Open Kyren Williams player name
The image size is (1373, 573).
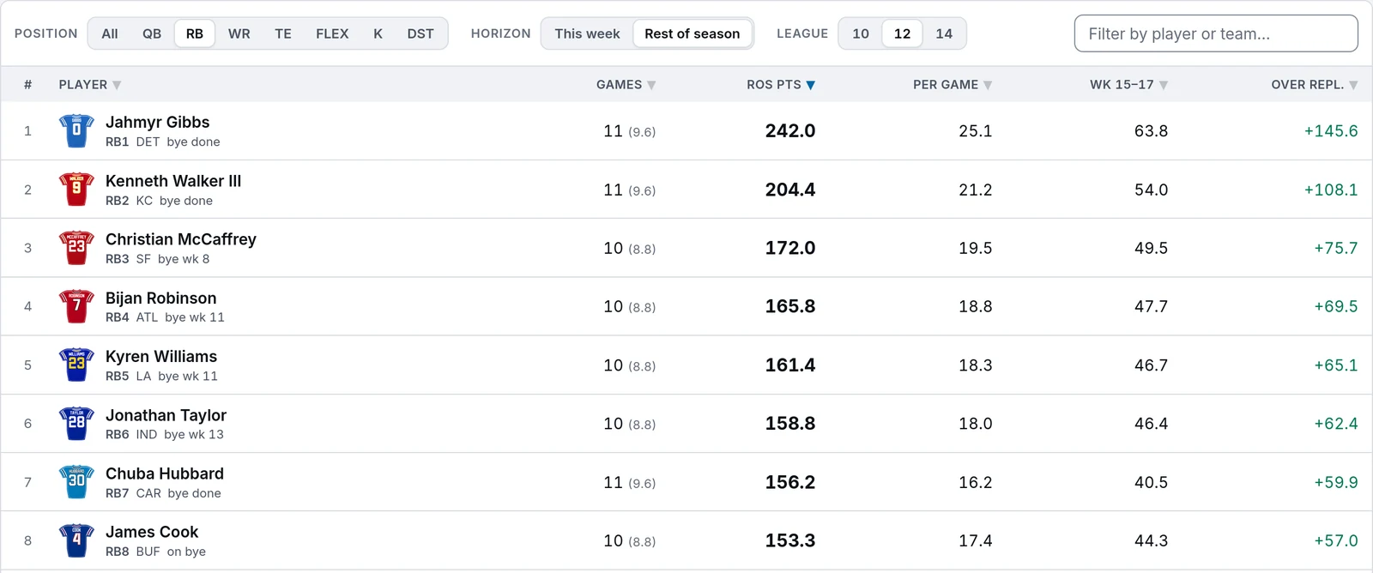click(161, 356)
